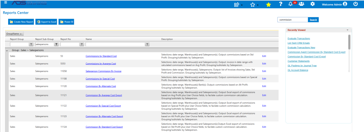Edit the Commissions by Average Cost row
Viewport: 364px width, 132px height.
(x=264, y=64)
